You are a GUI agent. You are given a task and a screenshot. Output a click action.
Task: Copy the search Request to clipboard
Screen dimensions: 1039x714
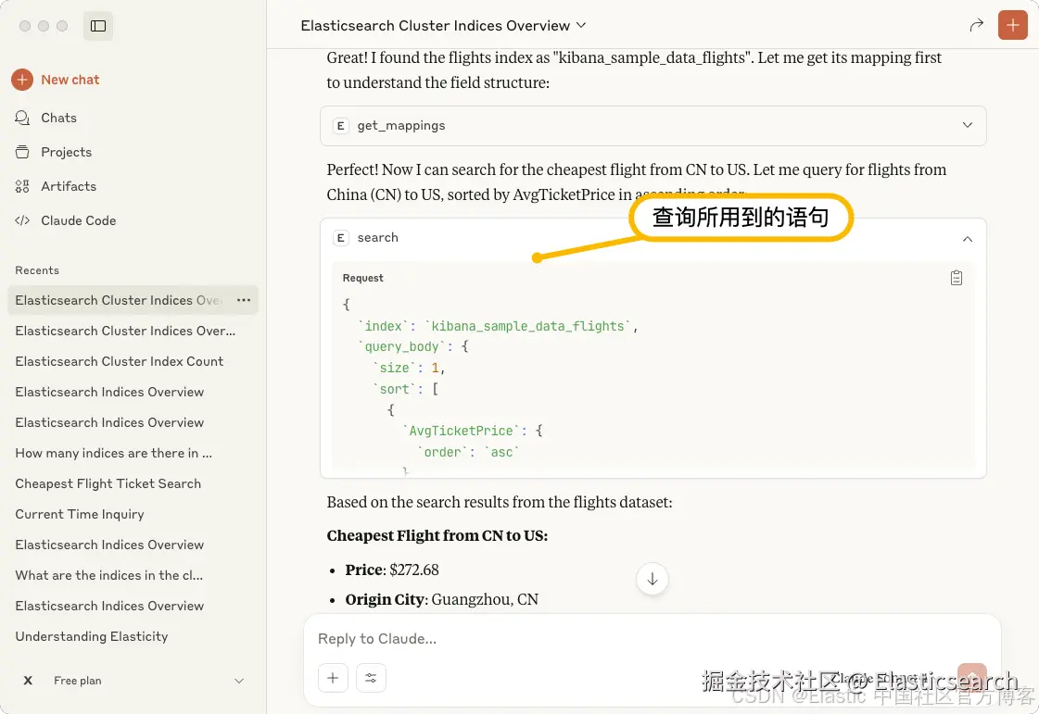957,278
